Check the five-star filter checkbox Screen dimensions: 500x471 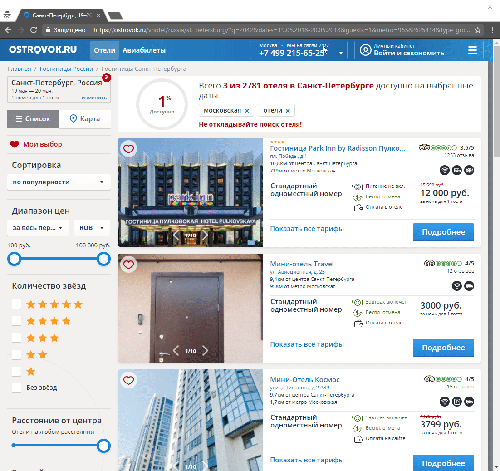(16, 304)
